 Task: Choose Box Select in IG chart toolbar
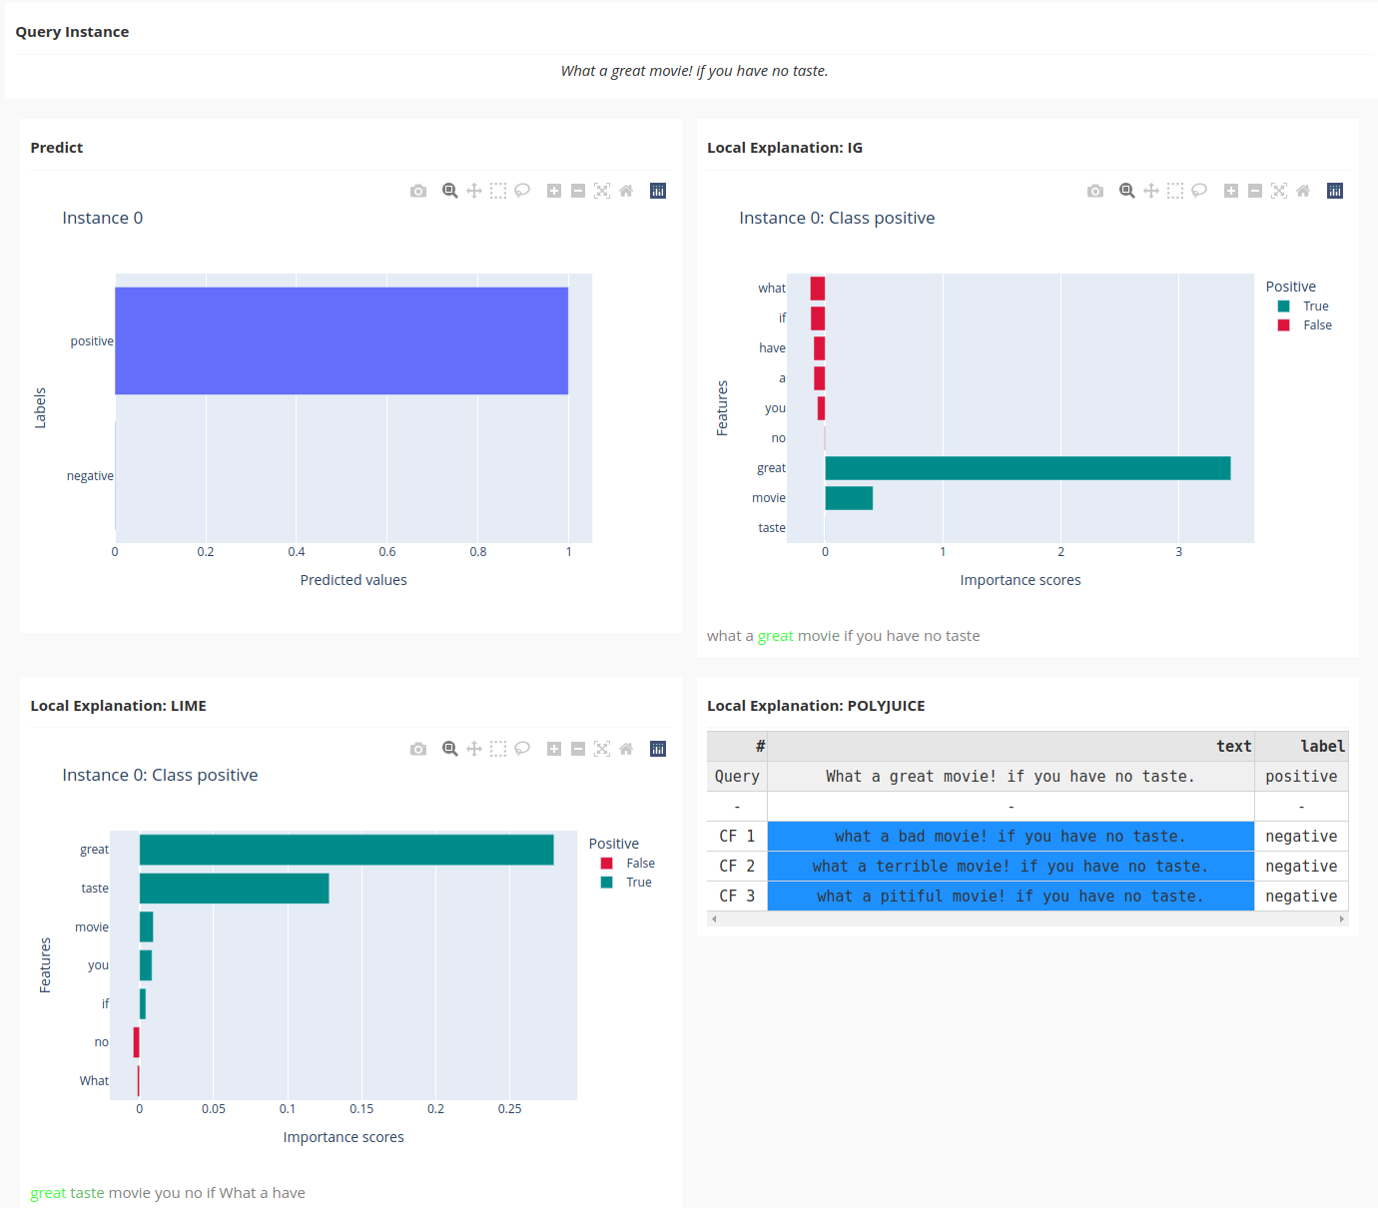[1175, 191]
